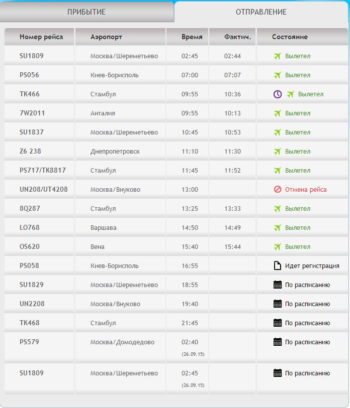Select flight number 7W2011

tap(32, 113)
